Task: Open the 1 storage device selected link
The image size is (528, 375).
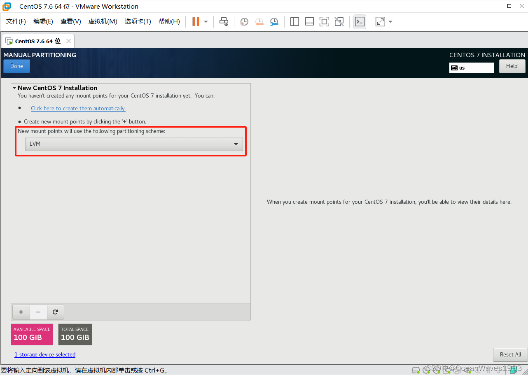Action: point(45,354)
